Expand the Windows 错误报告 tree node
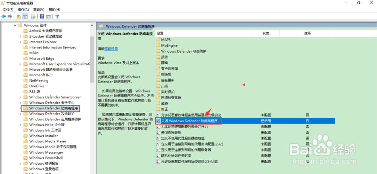This screenshot has width=377, height=174. tap(20, 163)
